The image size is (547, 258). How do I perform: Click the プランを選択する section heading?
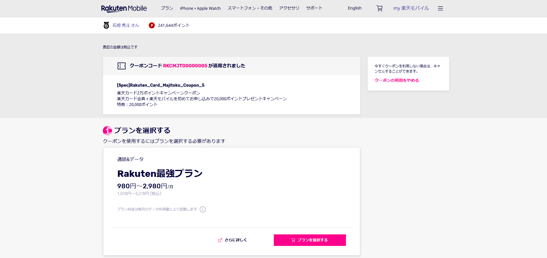pos(142,130)
